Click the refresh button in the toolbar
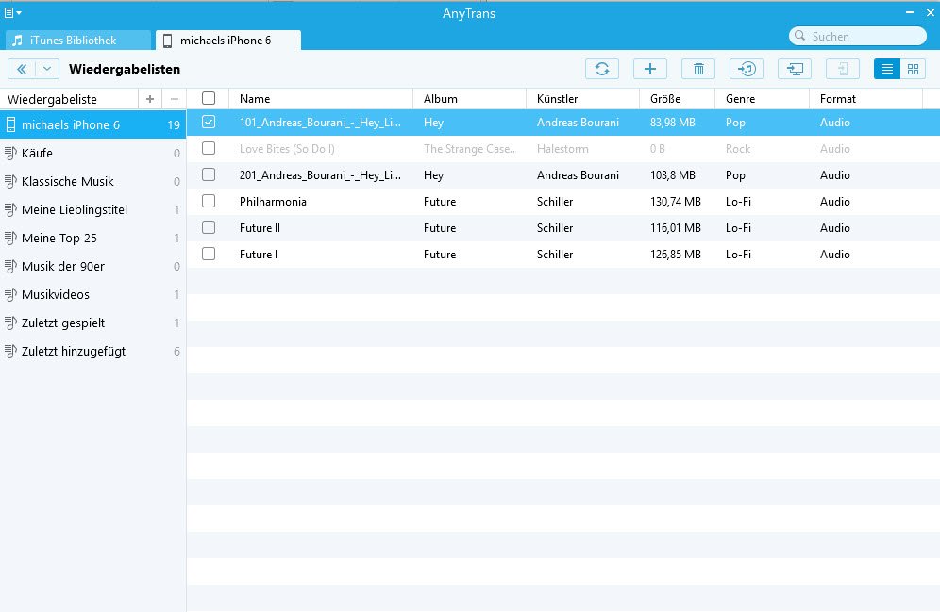 click(x=602, y=69)
